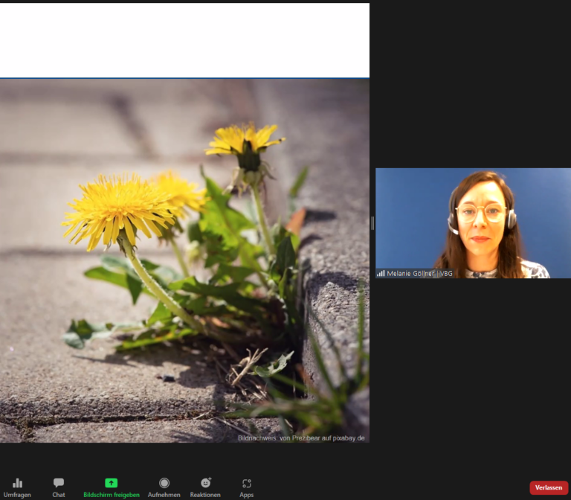Screen dimensions: 571x500
Task: Start recording with the Aufnehmen icon
Action: pos(164,483)
